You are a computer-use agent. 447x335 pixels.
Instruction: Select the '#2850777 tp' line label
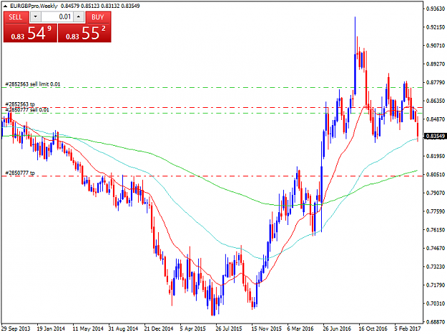click(20, 173)
